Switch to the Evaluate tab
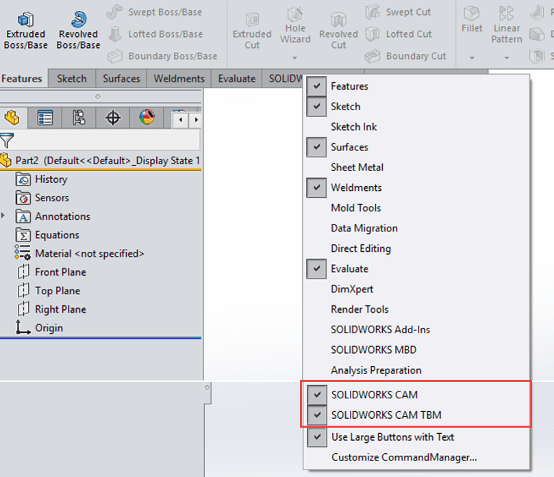 point(237,79)
